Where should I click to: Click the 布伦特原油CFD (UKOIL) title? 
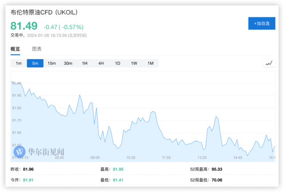[47, 12]
